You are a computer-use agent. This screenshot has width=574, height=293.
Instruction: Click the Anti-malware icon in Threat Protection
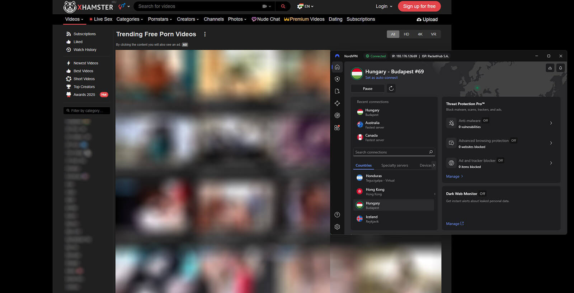tap(451, 123)
